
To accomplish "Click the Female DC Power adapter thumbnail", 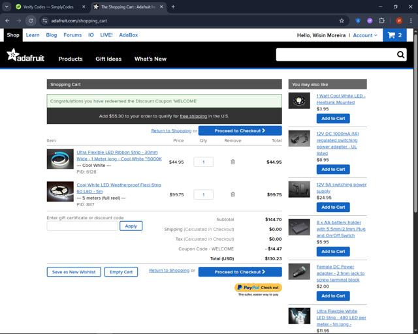I will point(299,271).
